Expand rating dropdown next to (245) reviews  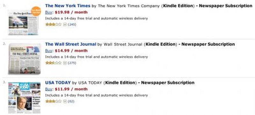(x=65, y=25)
